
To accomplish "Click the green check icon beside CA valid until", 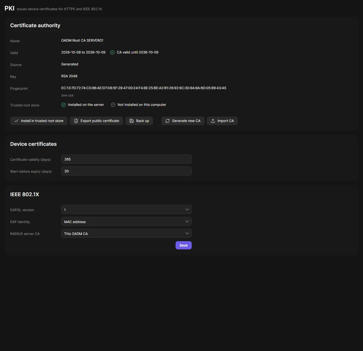I will (x=112, y=52).
